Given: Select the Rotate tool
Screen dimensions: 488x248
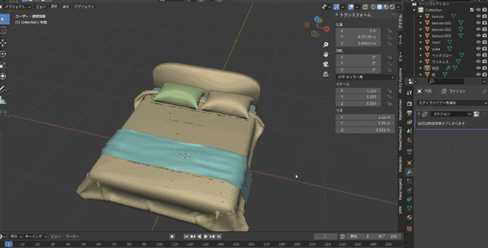Looking at the screenshot, I should pyautogui.click(x=3, y=54).
